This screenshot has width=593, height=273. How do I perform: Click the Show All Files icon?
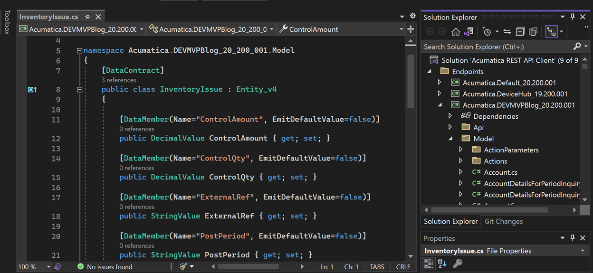click(533, 32)
